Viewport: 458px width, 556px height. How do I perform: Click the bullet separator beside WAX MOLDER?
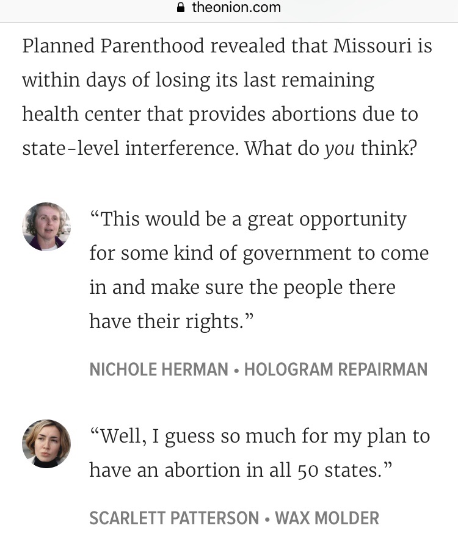pyautogui.click(x=267, y=519)
